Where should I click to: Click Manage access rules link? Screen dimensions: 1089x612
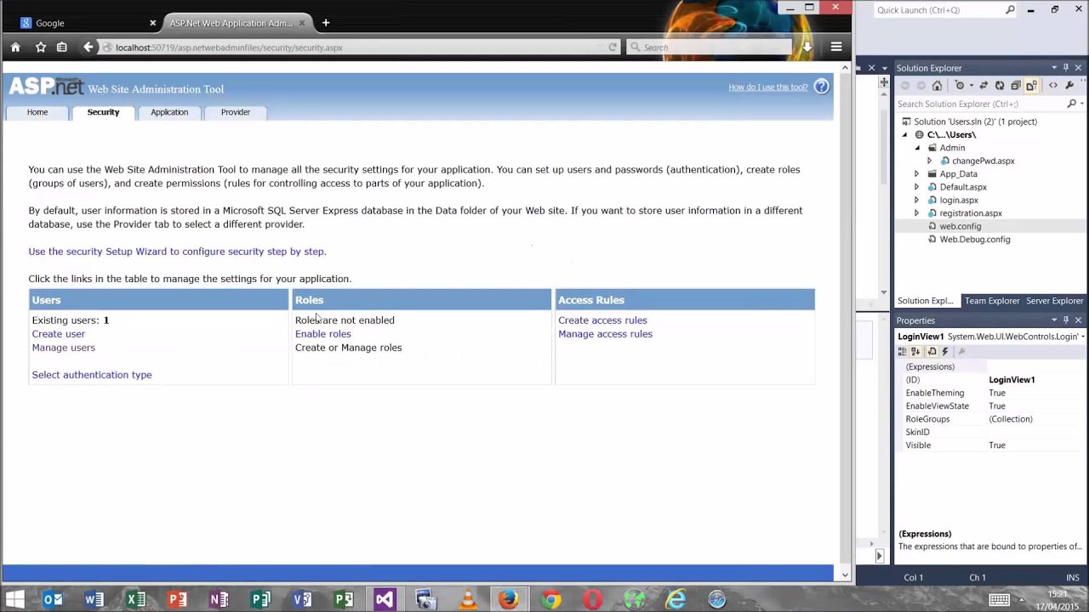tap(605, 334)
